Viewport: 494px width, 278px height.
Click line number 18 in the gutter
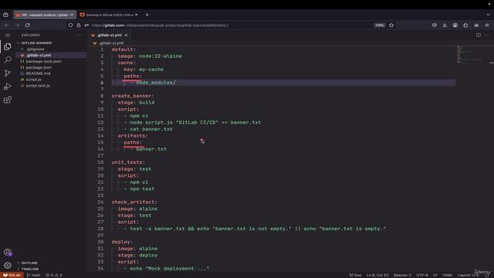coord(100,162)
